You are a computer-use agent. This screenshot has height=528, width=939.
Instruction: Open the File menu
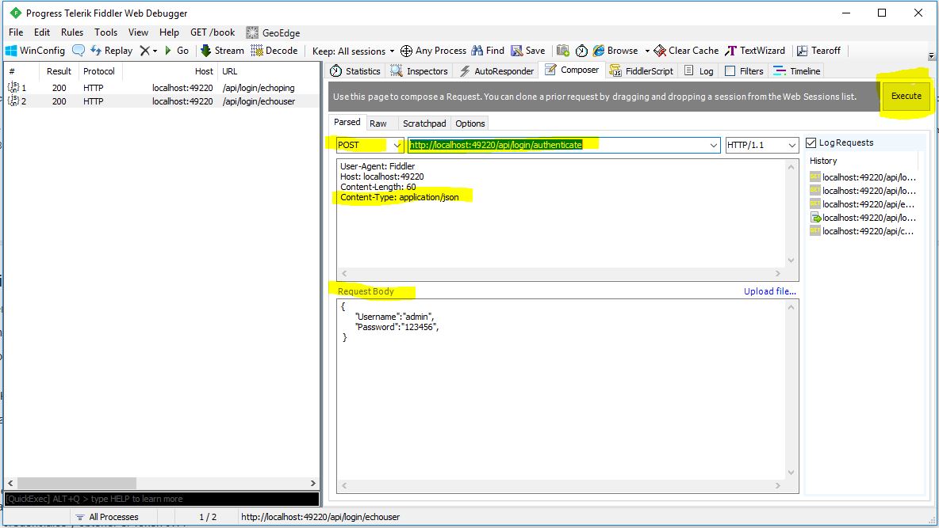click(16, 32)
